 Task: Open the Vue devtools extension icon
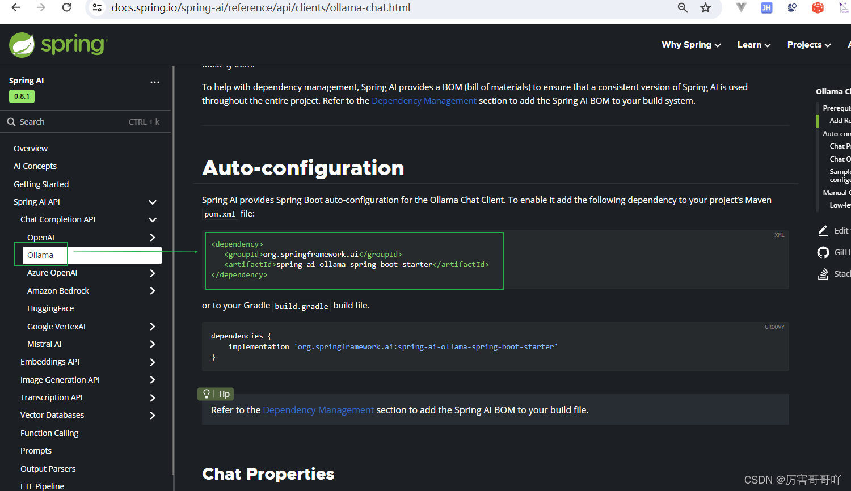[741, 7]
